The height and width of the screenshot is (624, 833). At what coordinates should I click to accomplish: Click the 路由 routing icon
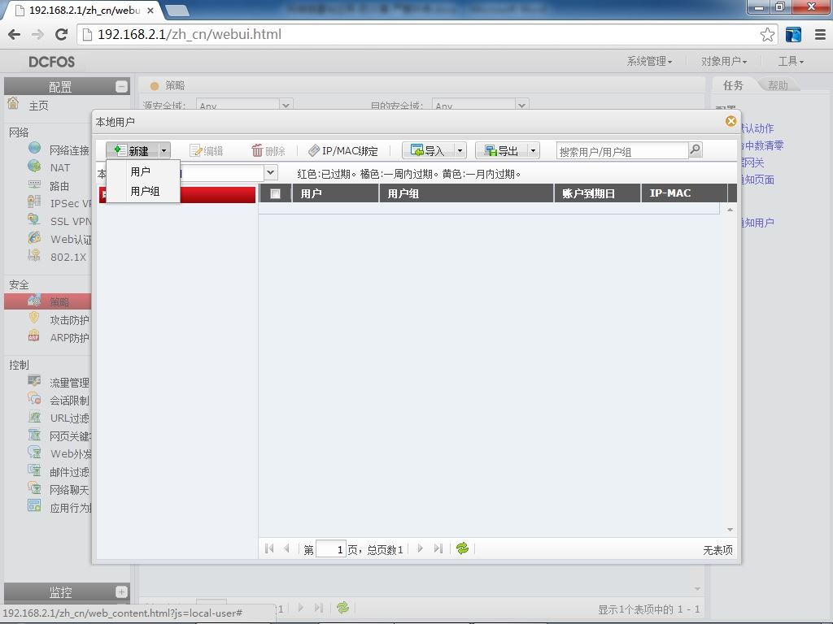(x=34, y=184)
